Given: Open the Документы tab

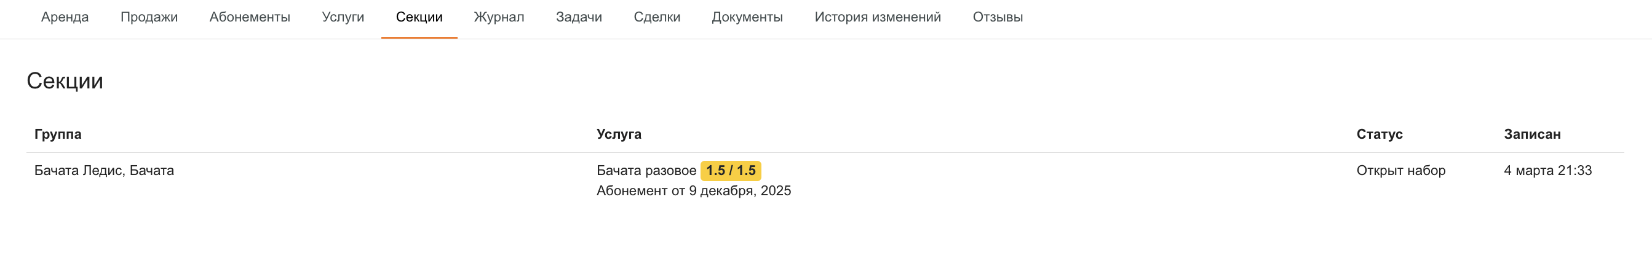Looking at the screenshot, I should pyautogui.click(x=747, y=17).
